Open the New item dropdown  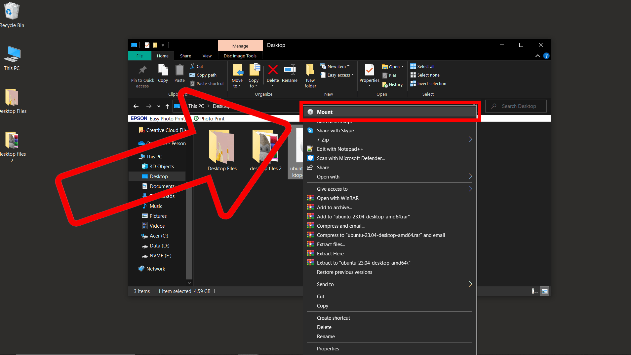click(335, 66)
